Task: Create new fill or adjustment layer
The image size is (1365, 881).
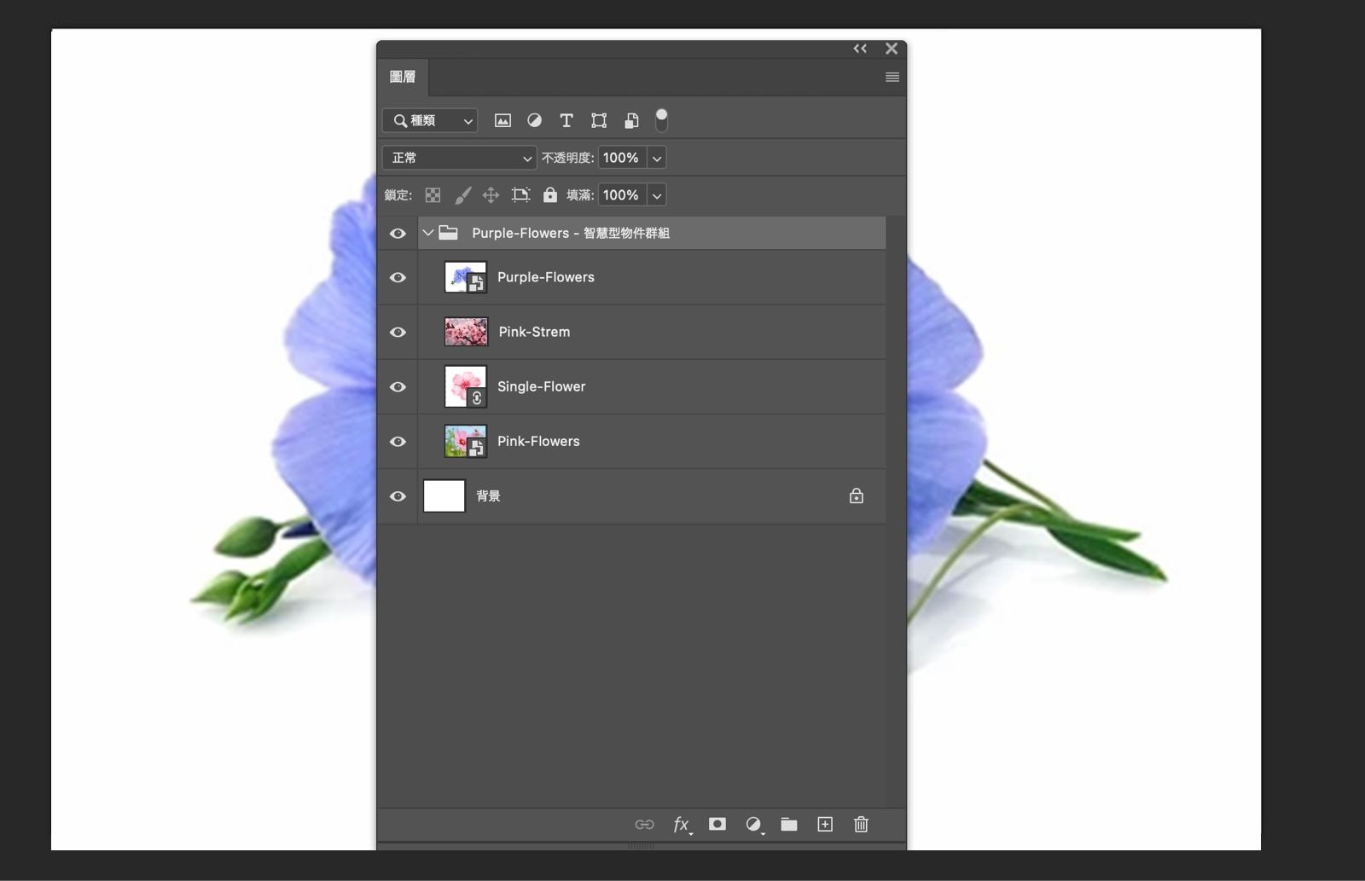Action: (754, 824)
